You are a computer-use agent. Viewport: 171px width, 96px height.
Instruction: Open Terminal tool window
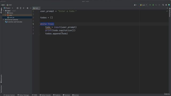coord(66,95)
